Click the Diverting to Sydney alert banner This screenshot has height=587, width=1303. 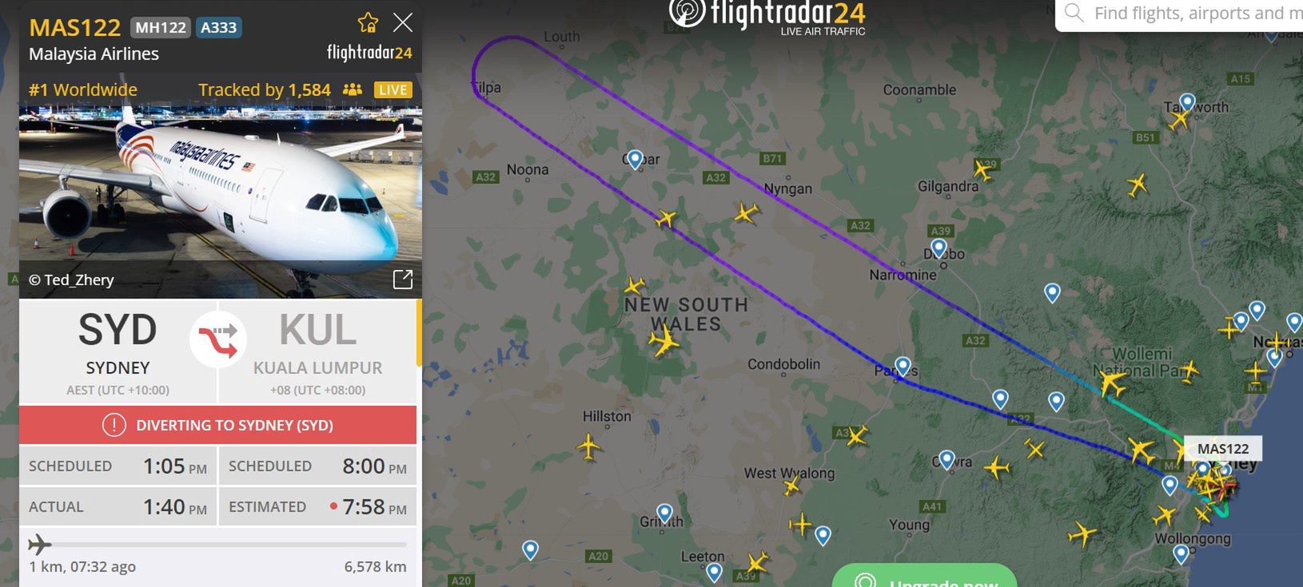pyautogui.click(x=218, y=425)
